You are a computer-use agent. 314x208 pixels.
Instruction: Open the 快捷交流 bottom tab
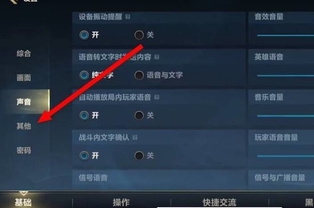click(219, 202)
